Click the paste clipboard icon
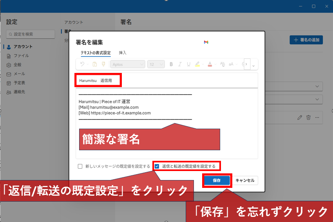The image size is (333, 222). (95, 64)
